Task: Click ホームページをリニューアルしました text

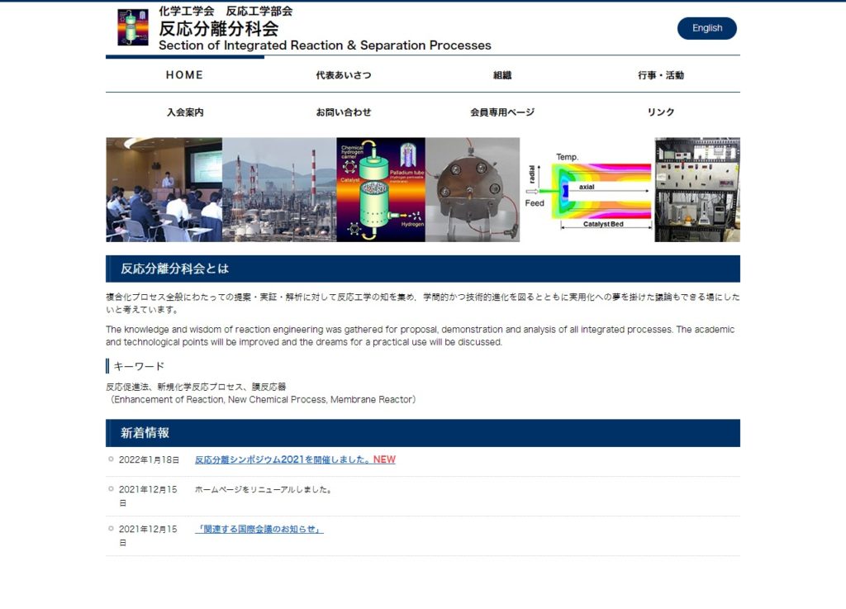Action: [x=264, y=489]
